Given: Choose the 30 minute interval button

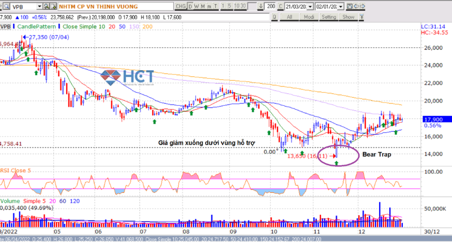Looking at the screenshot, I should [243, 6].
